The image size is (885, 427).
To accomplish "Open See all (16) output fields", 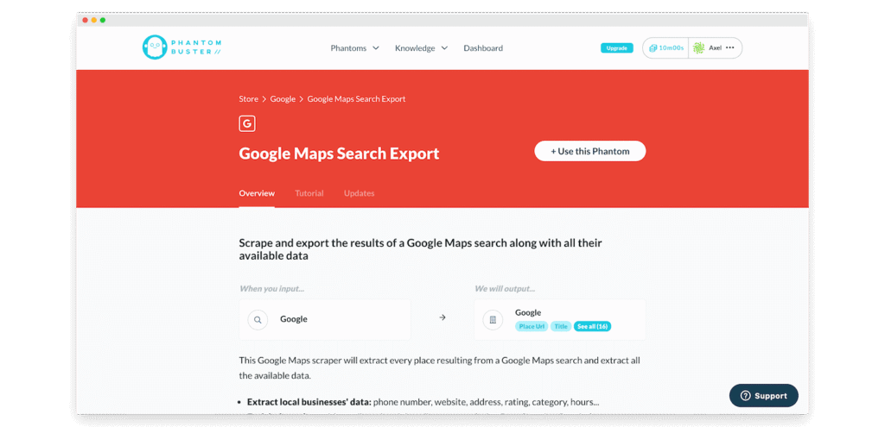I will (592, 326).
